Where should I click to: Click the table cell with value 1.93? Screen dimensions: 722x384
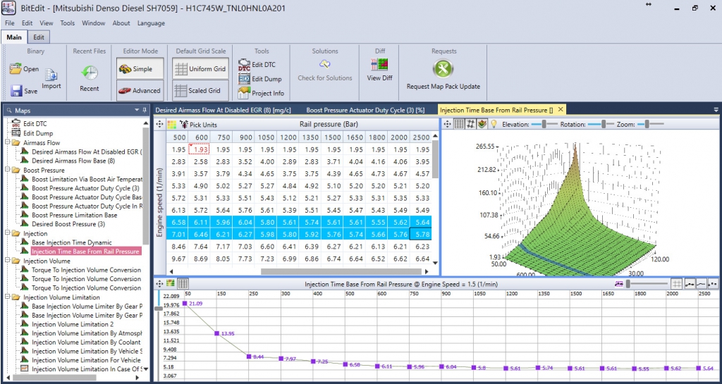200,149
